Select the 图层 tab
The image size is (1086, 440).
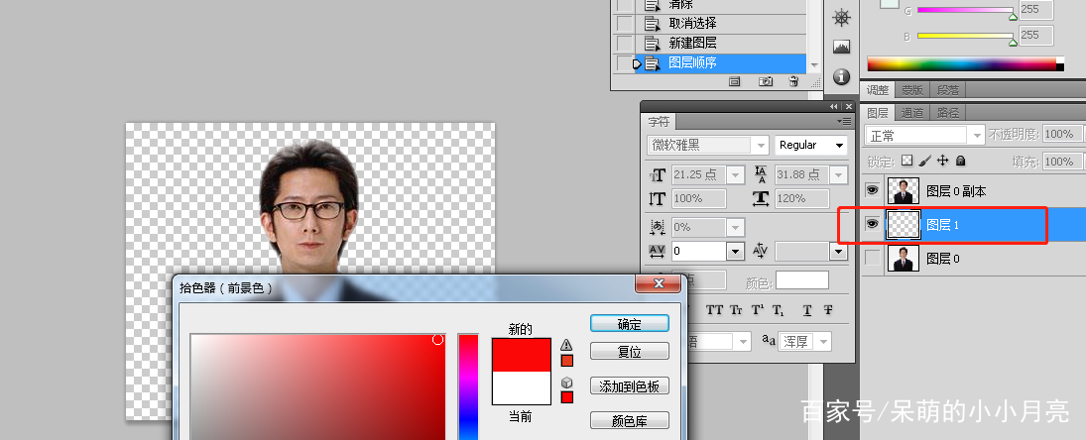tap(878, 113)
